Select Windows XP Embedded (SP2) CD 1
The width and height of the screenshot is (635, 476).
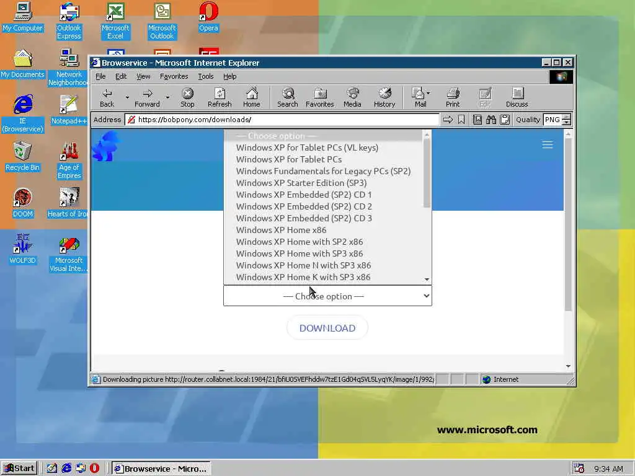click(x=323, y=195)
